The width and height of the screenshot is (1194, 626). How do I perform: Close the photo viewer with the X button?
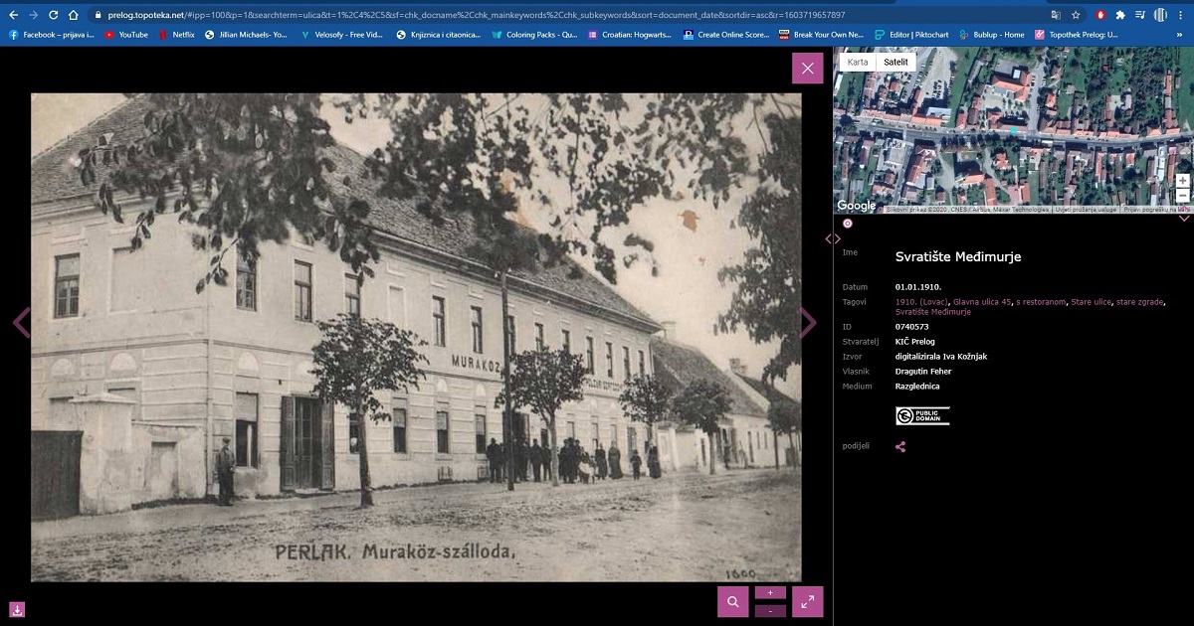[x=807, y=68]
